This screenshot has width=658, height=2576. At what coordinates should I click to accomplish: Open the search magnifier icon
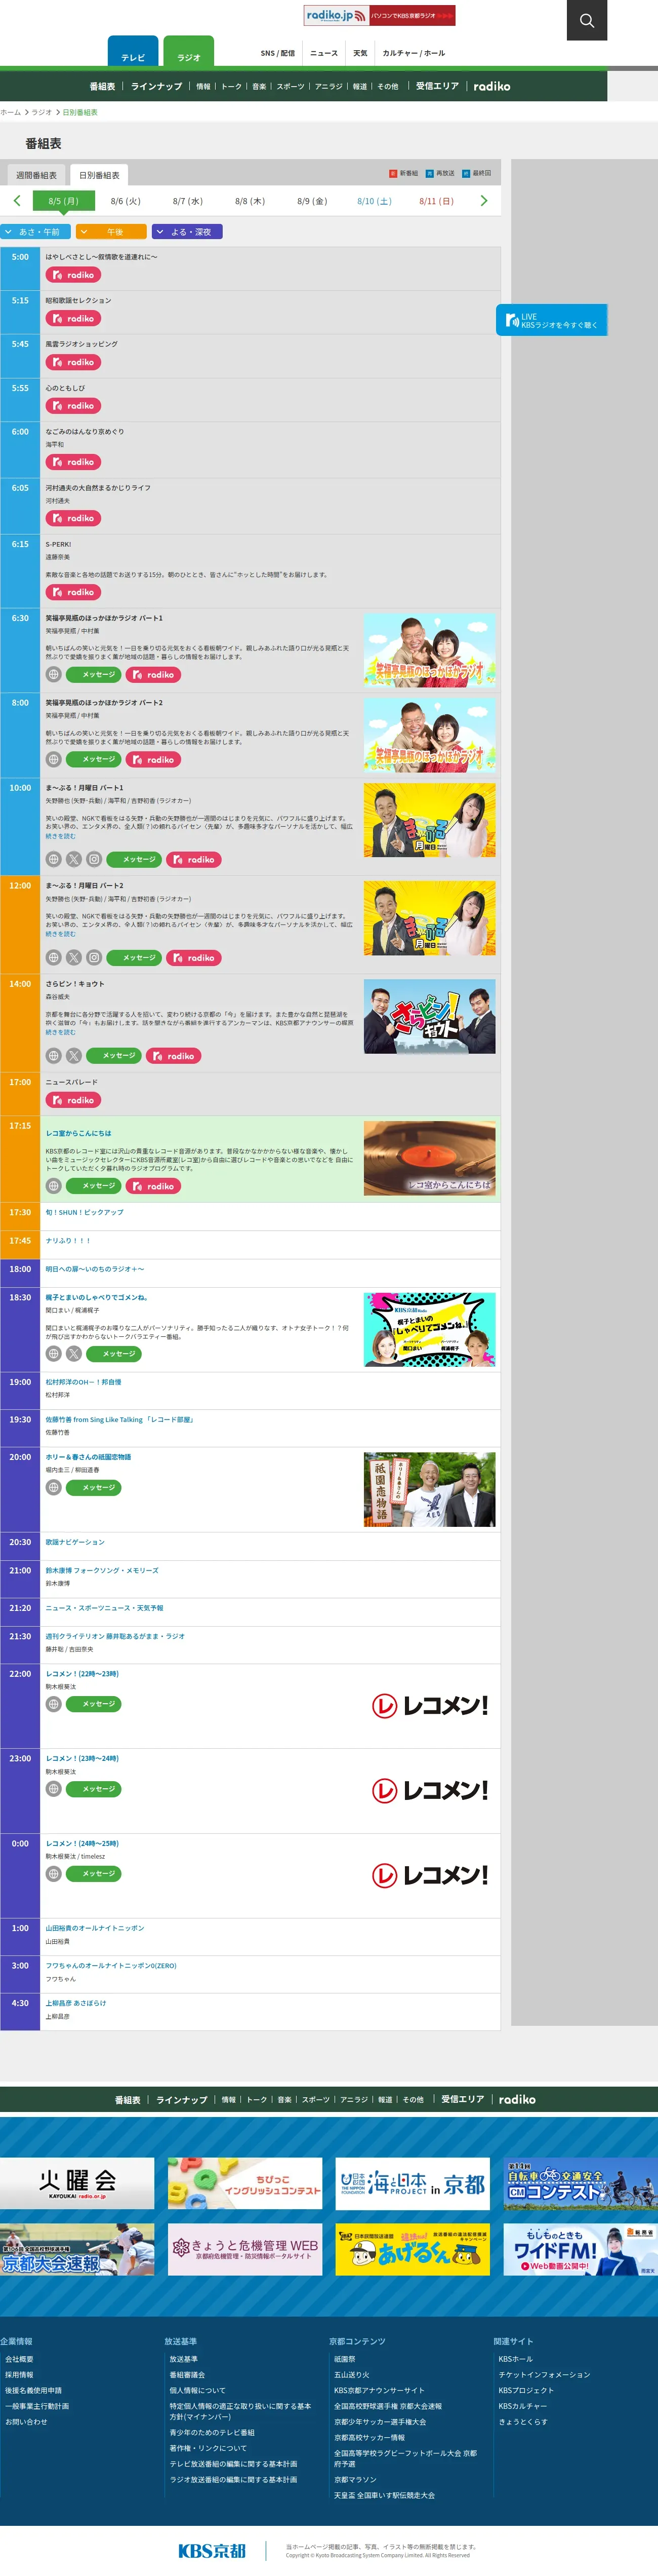click(x=587, y=20)
